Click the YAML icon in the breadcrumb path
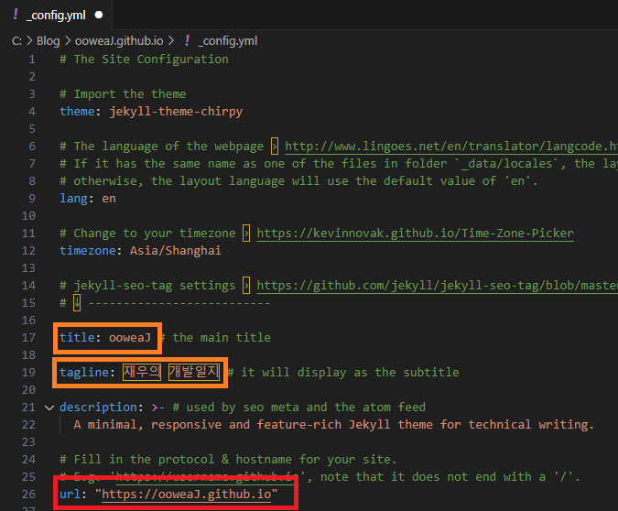618x511 pixels. [187, 40]
